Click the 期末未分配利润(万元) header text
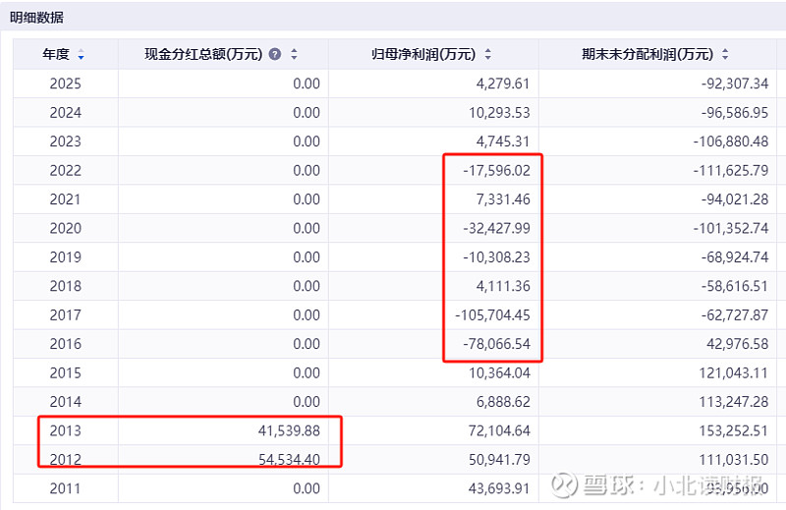The width and height of the screenshot is (786, 510). pos(647,54)
